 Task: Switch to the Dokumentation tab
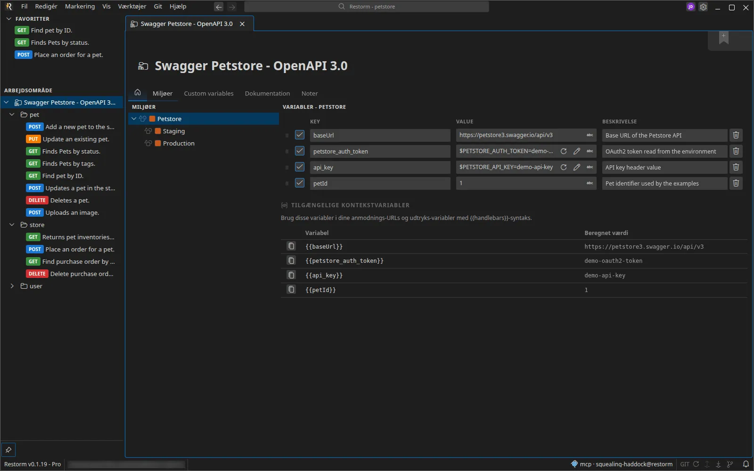267,93
